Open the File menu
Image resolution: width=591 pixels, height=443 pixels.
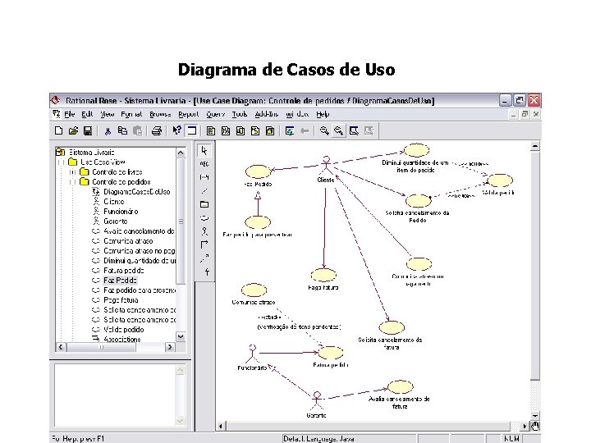69,114
